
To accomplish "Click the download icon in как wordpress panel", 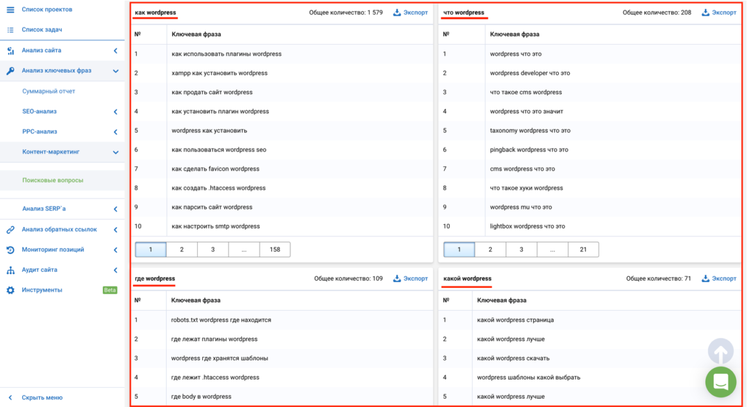I will 397,12.
